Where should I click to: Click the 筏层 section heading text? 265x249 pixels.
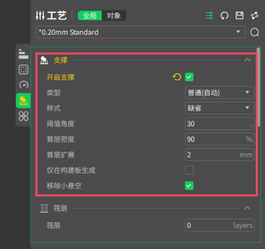[x=61, y=208]
